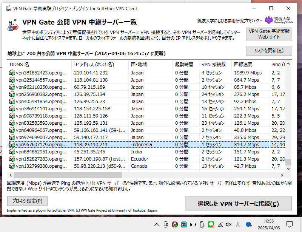Screen dimensions: 302x232
Task: Click server icon of vpn405981854 row
Action: [x=12, y=101]
